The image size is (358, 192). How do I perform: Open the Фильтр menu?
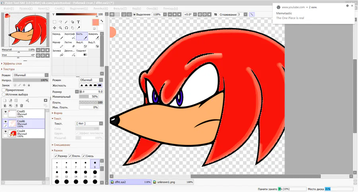pos(120,8)
